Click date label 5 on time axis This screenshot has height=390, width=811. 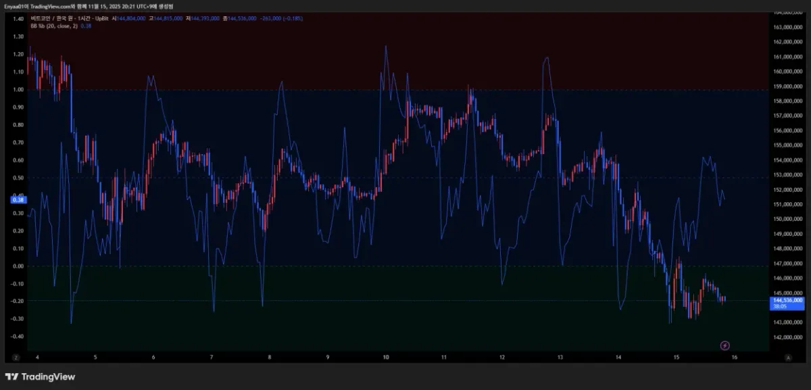[95, 356]
